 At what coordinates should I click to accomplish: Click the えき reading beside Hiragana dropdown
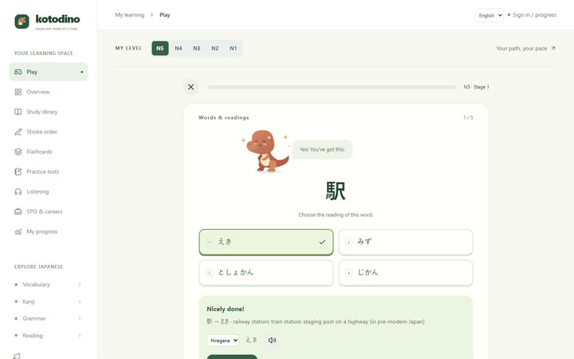(x=251, y=340)
